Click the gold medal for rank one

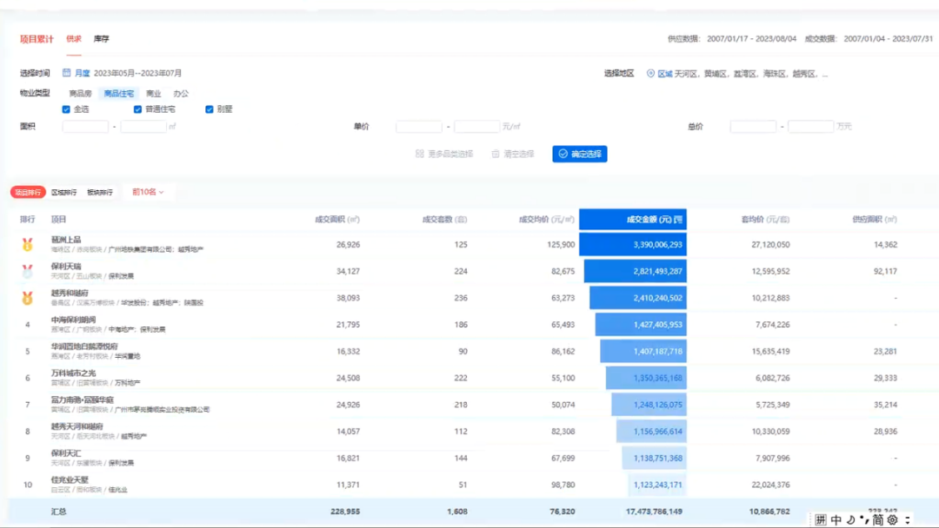pyautogui.click(x=28, y=245)
